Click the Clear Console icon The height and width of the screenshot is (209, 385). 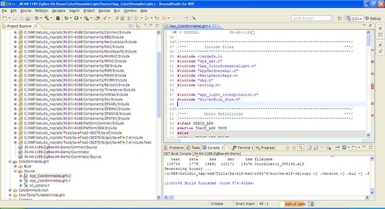(328, 148)
